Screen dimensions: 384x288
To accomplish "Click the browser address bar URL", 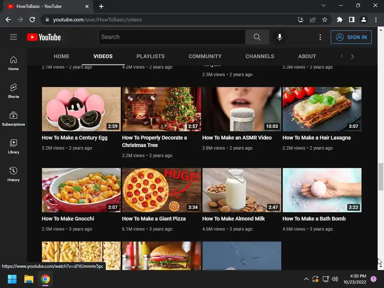I will tap(97, 19).
